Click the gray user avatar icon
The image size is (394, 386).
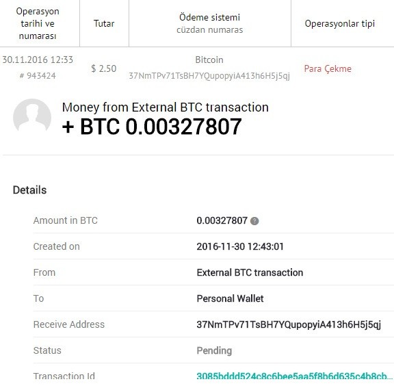(x=32, y=116)
